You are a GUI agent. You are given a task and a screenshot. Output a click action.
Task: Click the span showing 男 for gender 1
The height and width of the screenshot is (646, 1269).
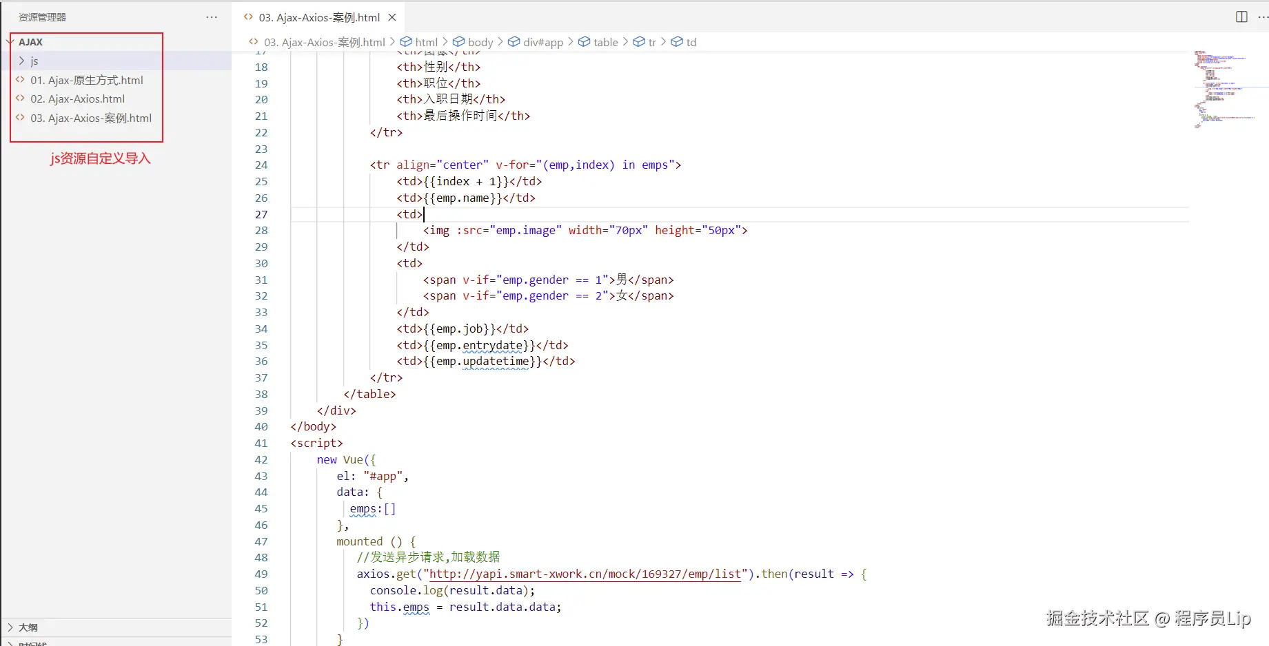549,280
